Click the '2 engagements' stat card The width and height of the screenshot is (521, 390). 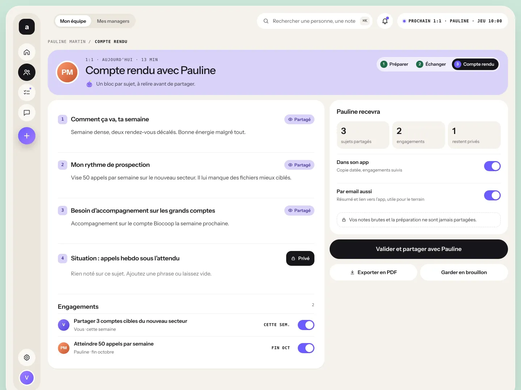(x=419, y=135)
